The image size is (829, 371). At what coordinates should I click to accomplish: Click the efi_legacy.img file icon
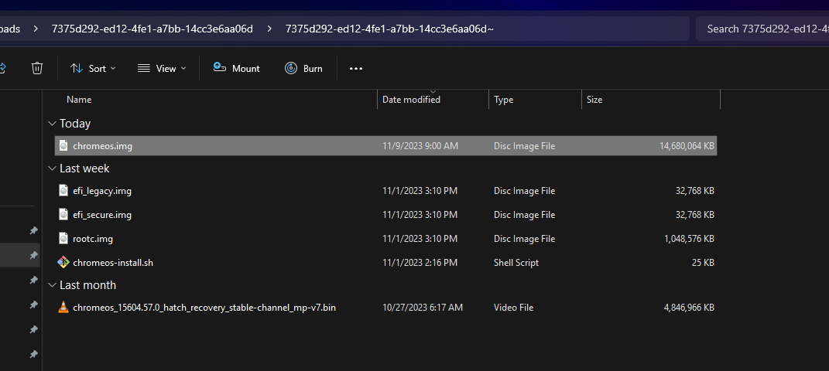pyautogui.click(x=64, y=191)
